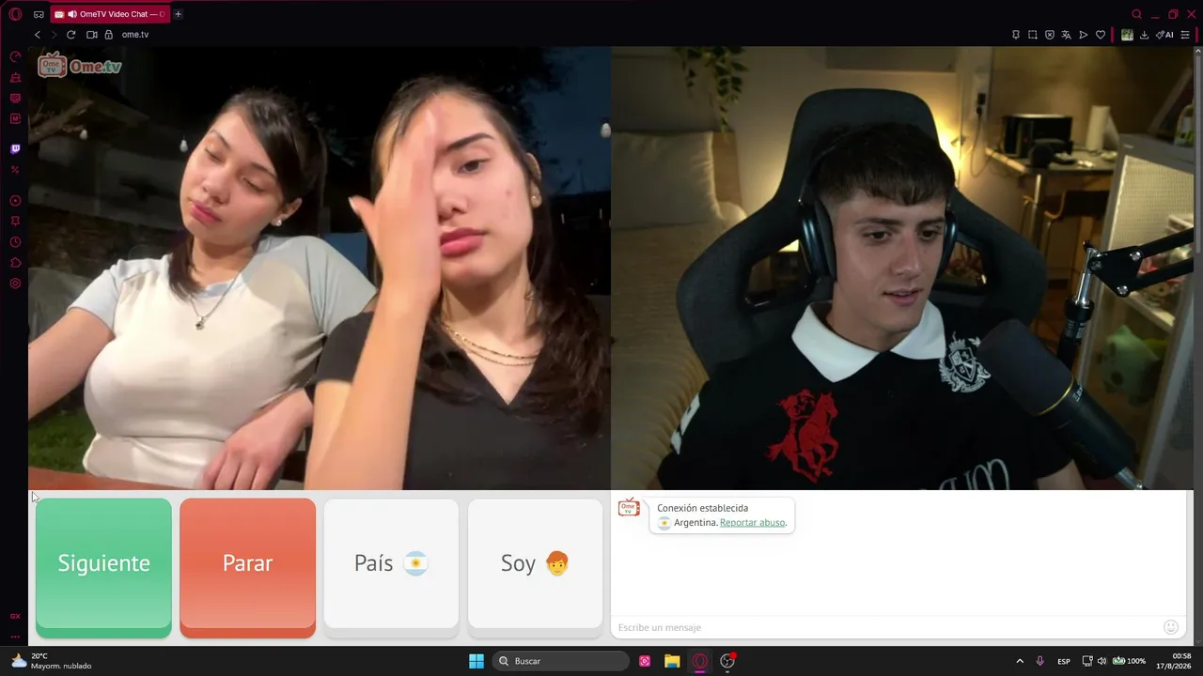The height and width of the screenshot is (676, 1203).
Task: Open Twitch in the sidebar
Action: click(15, 149)
